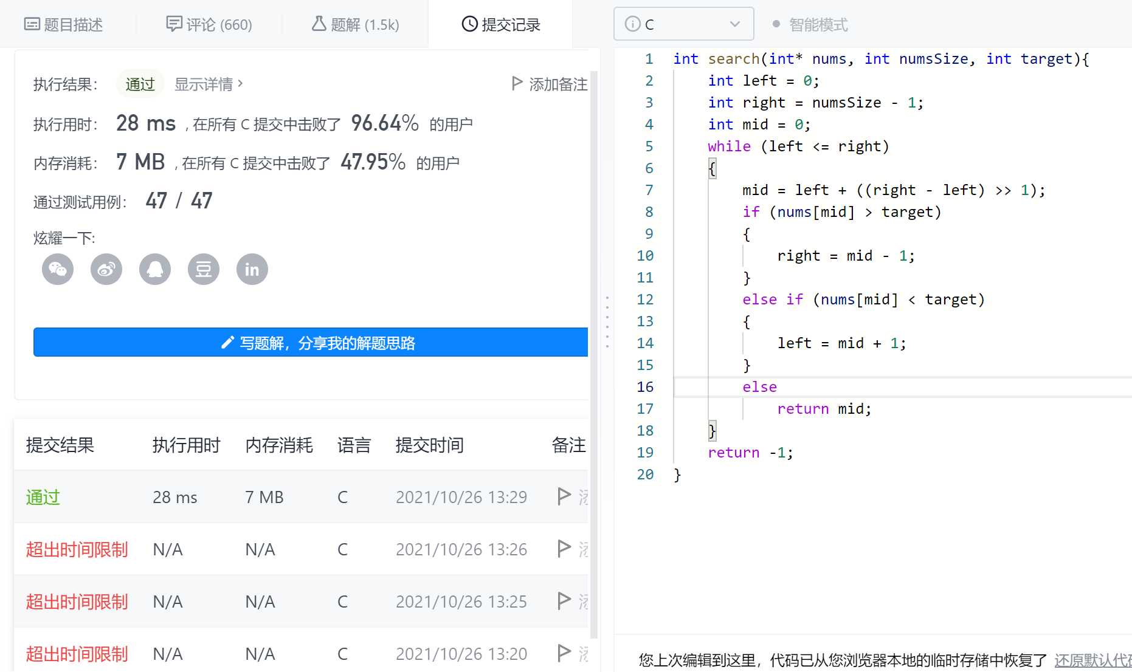Open the 评论 (660) tab
This screenshot has height=672, width=1132.
209,24
